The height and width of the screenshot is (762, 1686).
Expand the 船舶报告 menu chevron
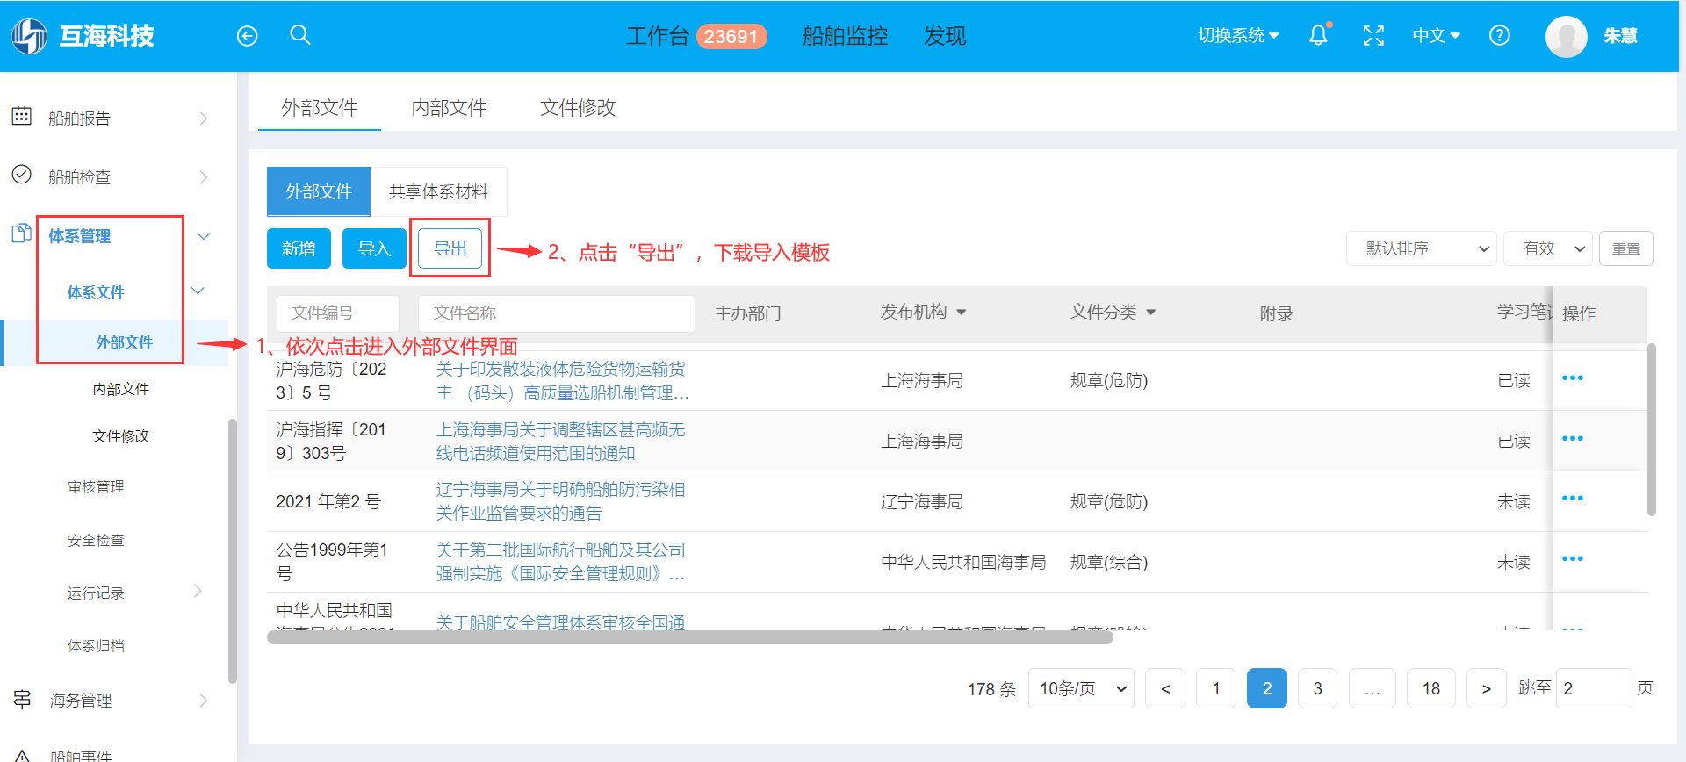click(x=204, y=119)
